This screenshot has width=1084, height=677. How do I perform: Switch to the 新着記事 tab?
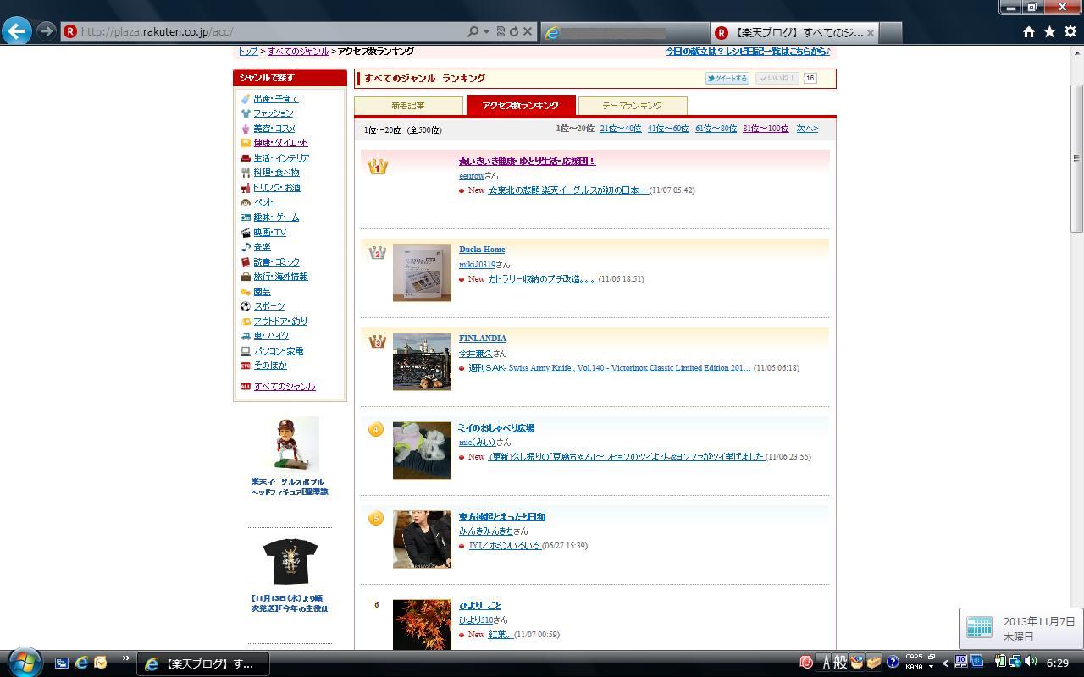coord(408,106)
